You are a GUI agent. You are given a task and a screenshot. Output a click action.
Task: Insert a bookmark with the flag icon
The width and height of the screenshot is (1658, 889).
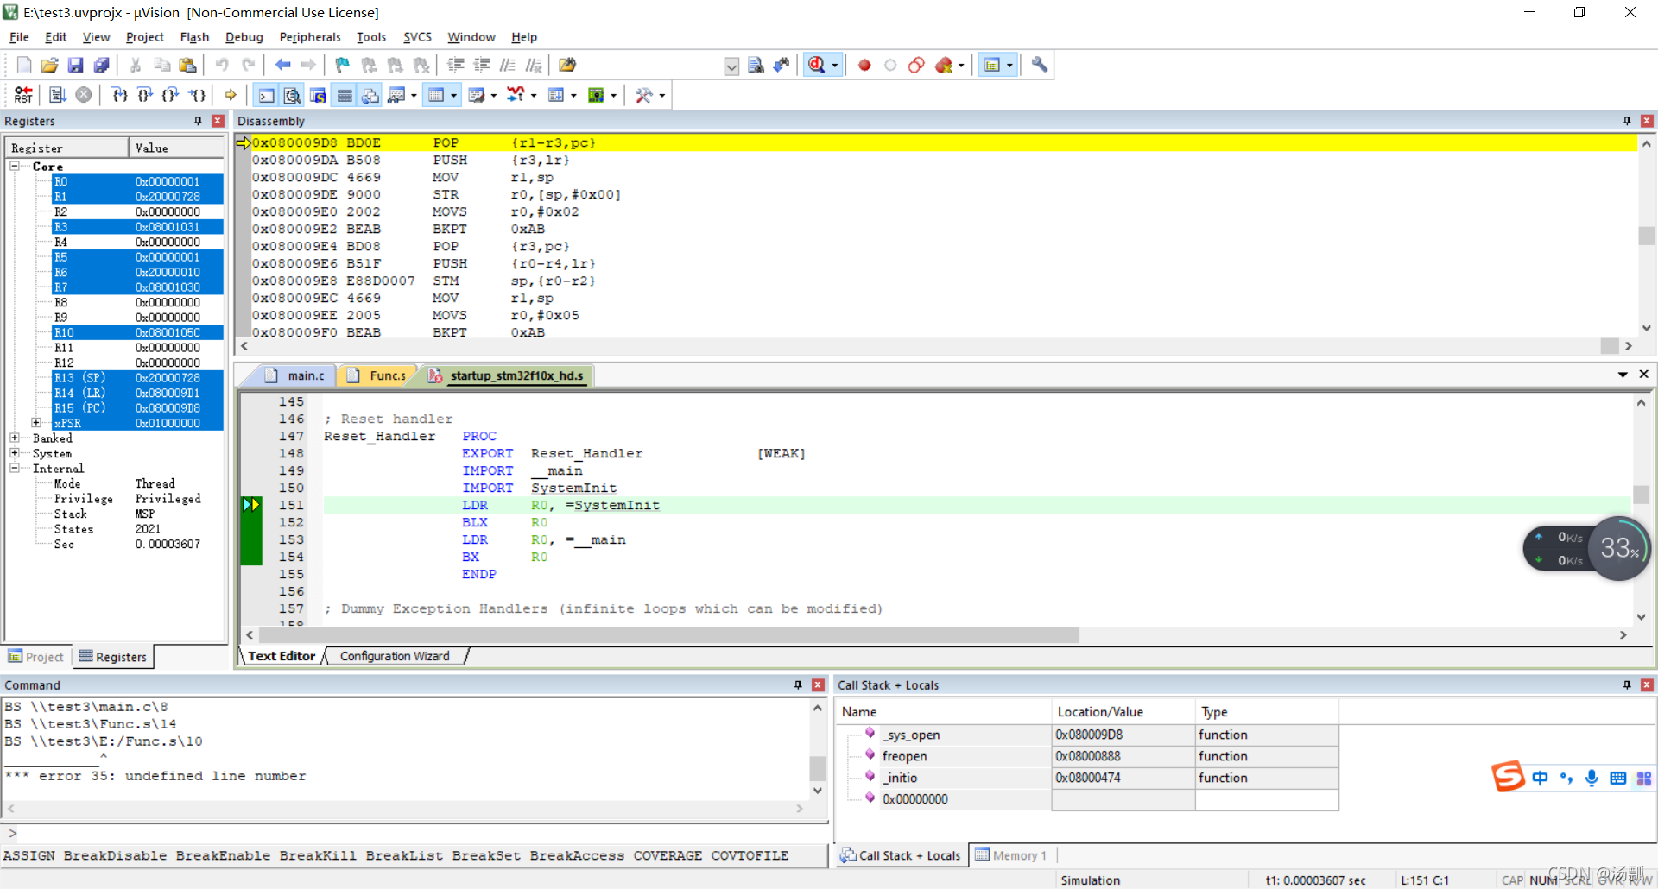(343, 65)
